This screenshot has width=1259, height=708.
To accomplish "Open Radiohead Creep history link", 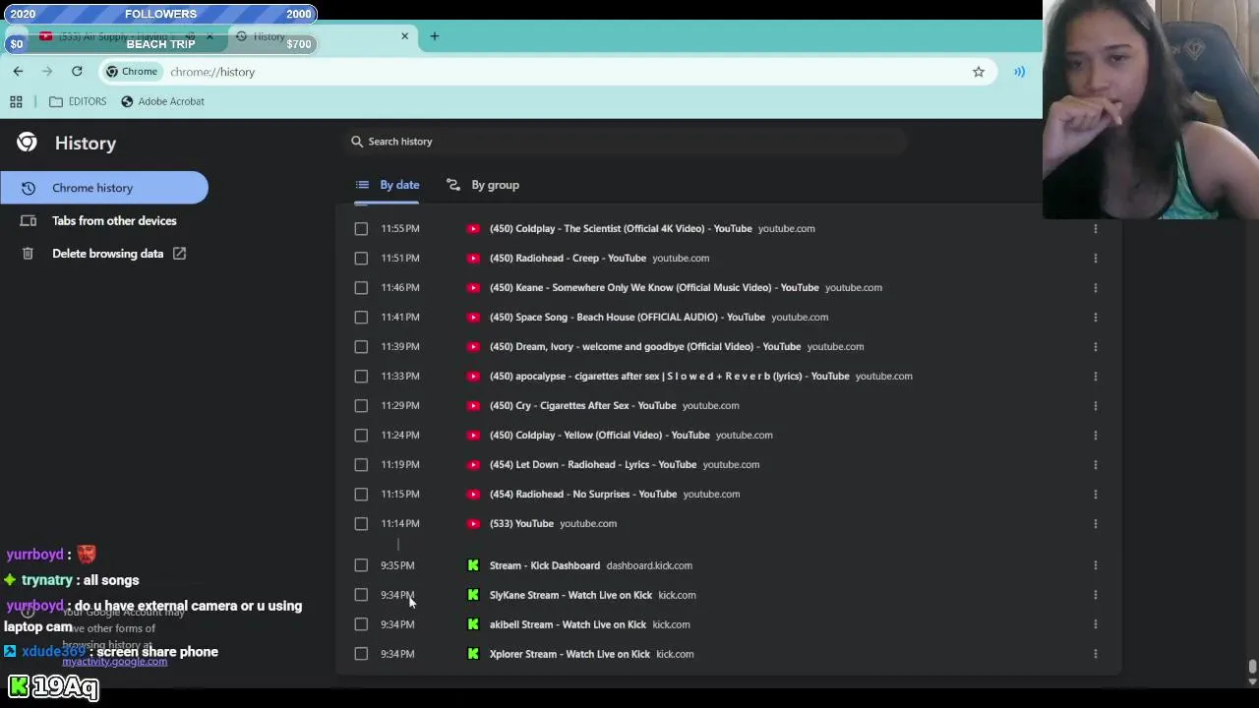I will pos(568,258).
